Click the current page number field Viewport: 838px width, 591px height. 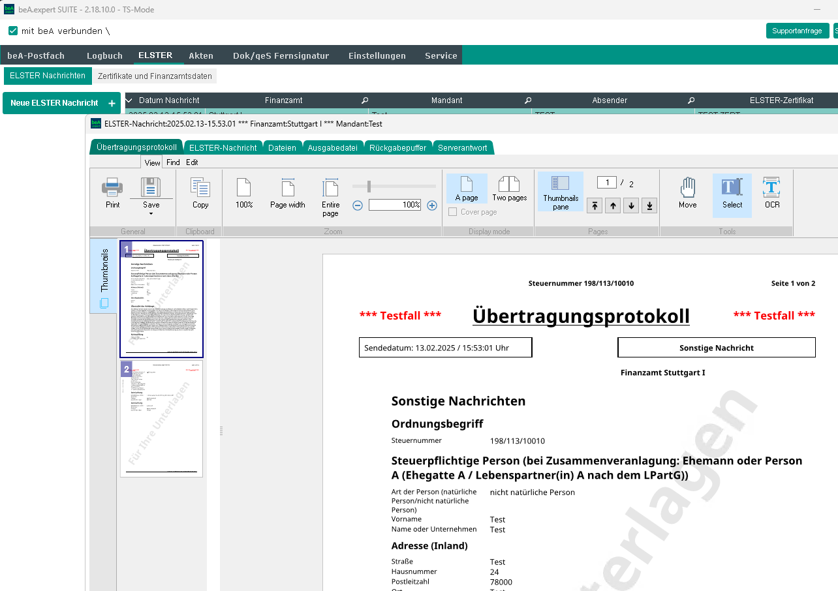click(x=607, y=183)
